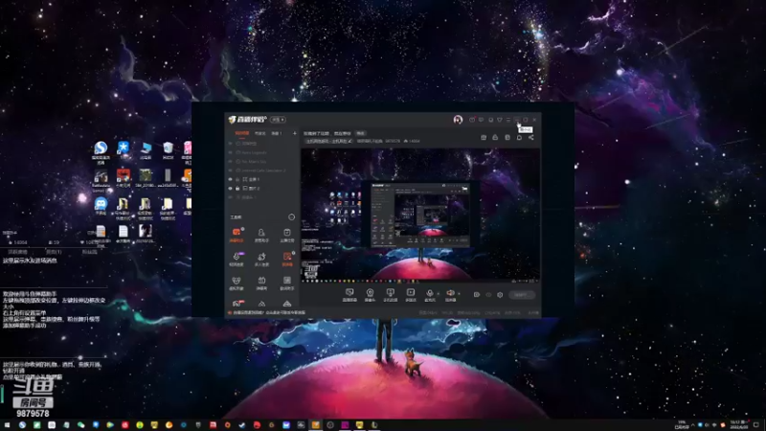Toggle eye for Internet Cafe Simulator 2 source

(x=231, y=170)
